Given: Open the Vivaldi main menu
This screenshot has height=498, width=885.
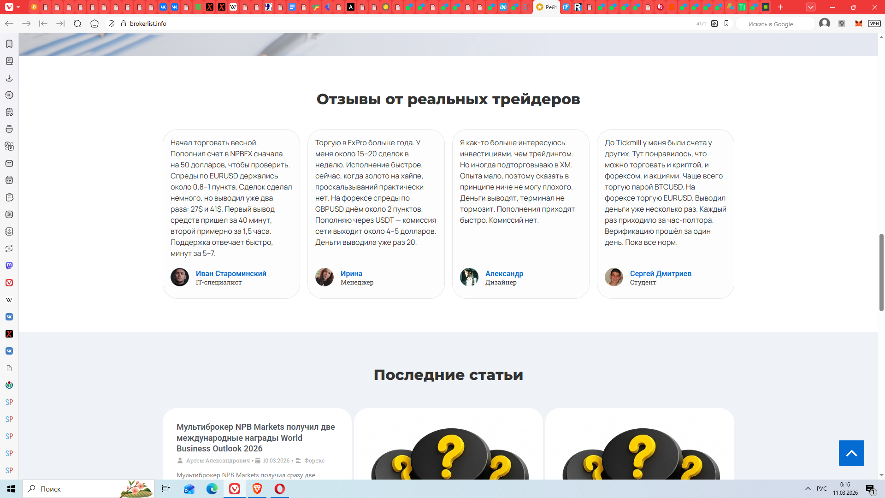Looking at the screenshot, I should 9,7.
